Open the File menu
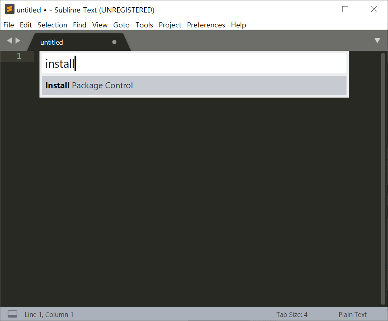Screen dimensions: 388x321 click(x=8, y=25)
